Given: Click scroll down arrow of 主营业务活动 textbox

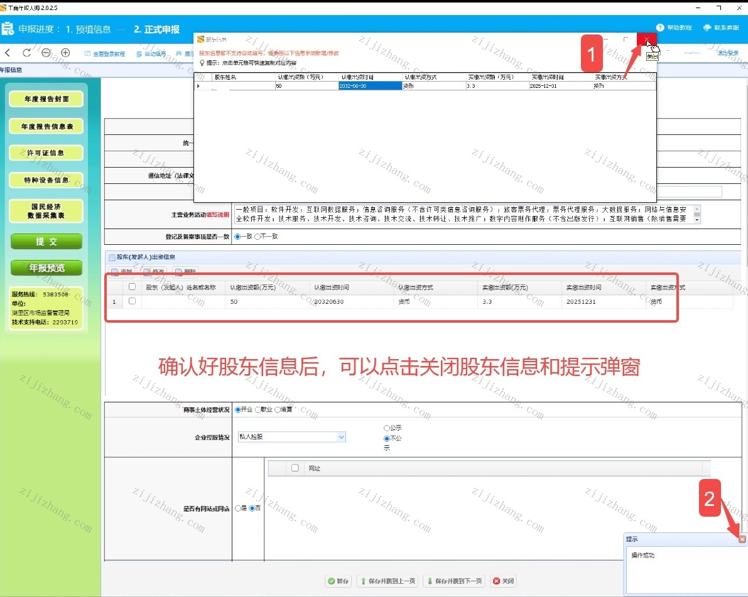Looking at the screenshot, I should [x=697, y=220].
